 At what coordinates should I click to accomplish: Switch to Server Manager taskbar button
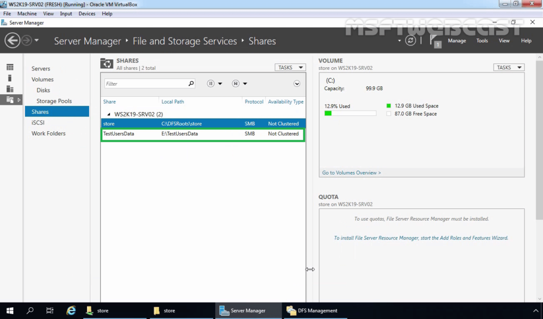(x=249, y=311)
